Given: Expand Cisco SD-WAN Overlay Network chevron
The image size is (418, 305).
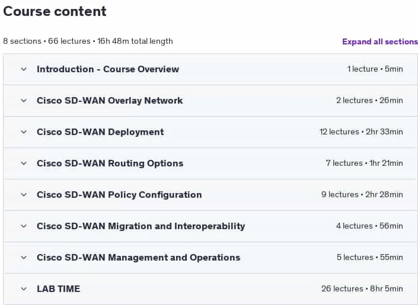Looking at the screenshot, I should (x=24, y=101).
